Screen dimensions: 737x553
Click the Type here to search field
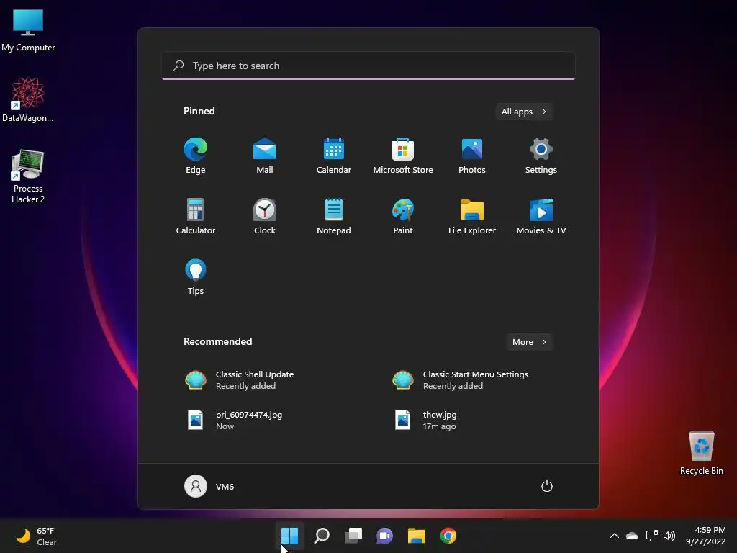pos(368,66)
